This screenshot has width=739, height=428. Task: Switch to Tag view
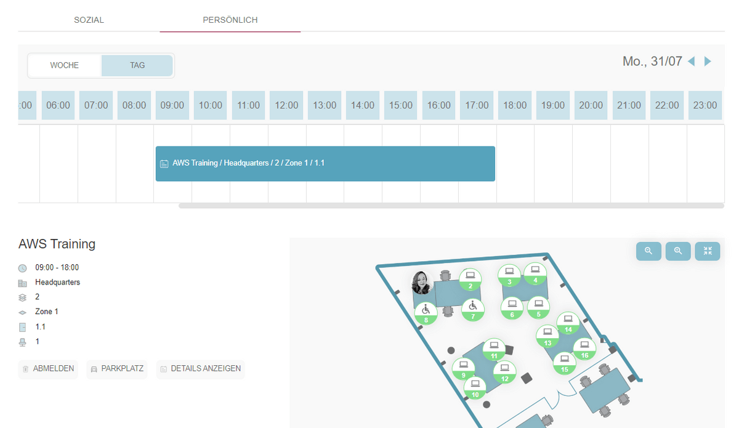click(137, 65)
